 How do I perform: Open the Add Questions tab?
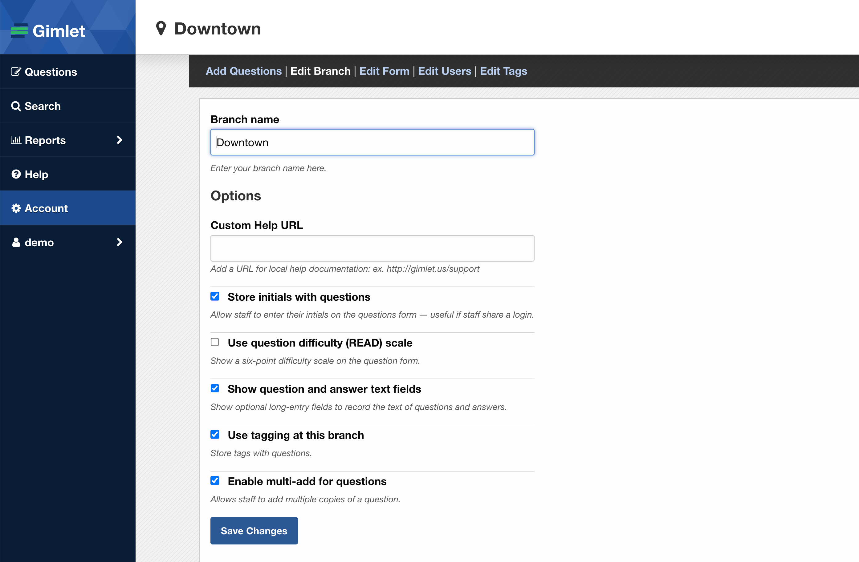[244, 71]
